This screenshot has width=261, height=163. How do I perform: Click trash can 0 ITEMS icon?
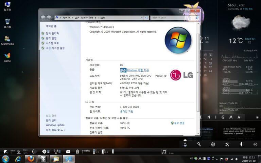point(77,151)
